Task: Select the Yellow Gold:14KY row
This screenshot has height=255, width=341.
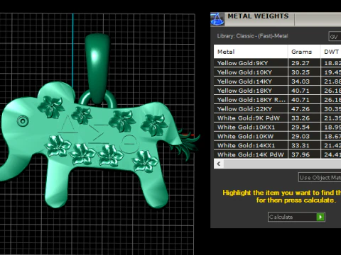Action: click(277, 81)
